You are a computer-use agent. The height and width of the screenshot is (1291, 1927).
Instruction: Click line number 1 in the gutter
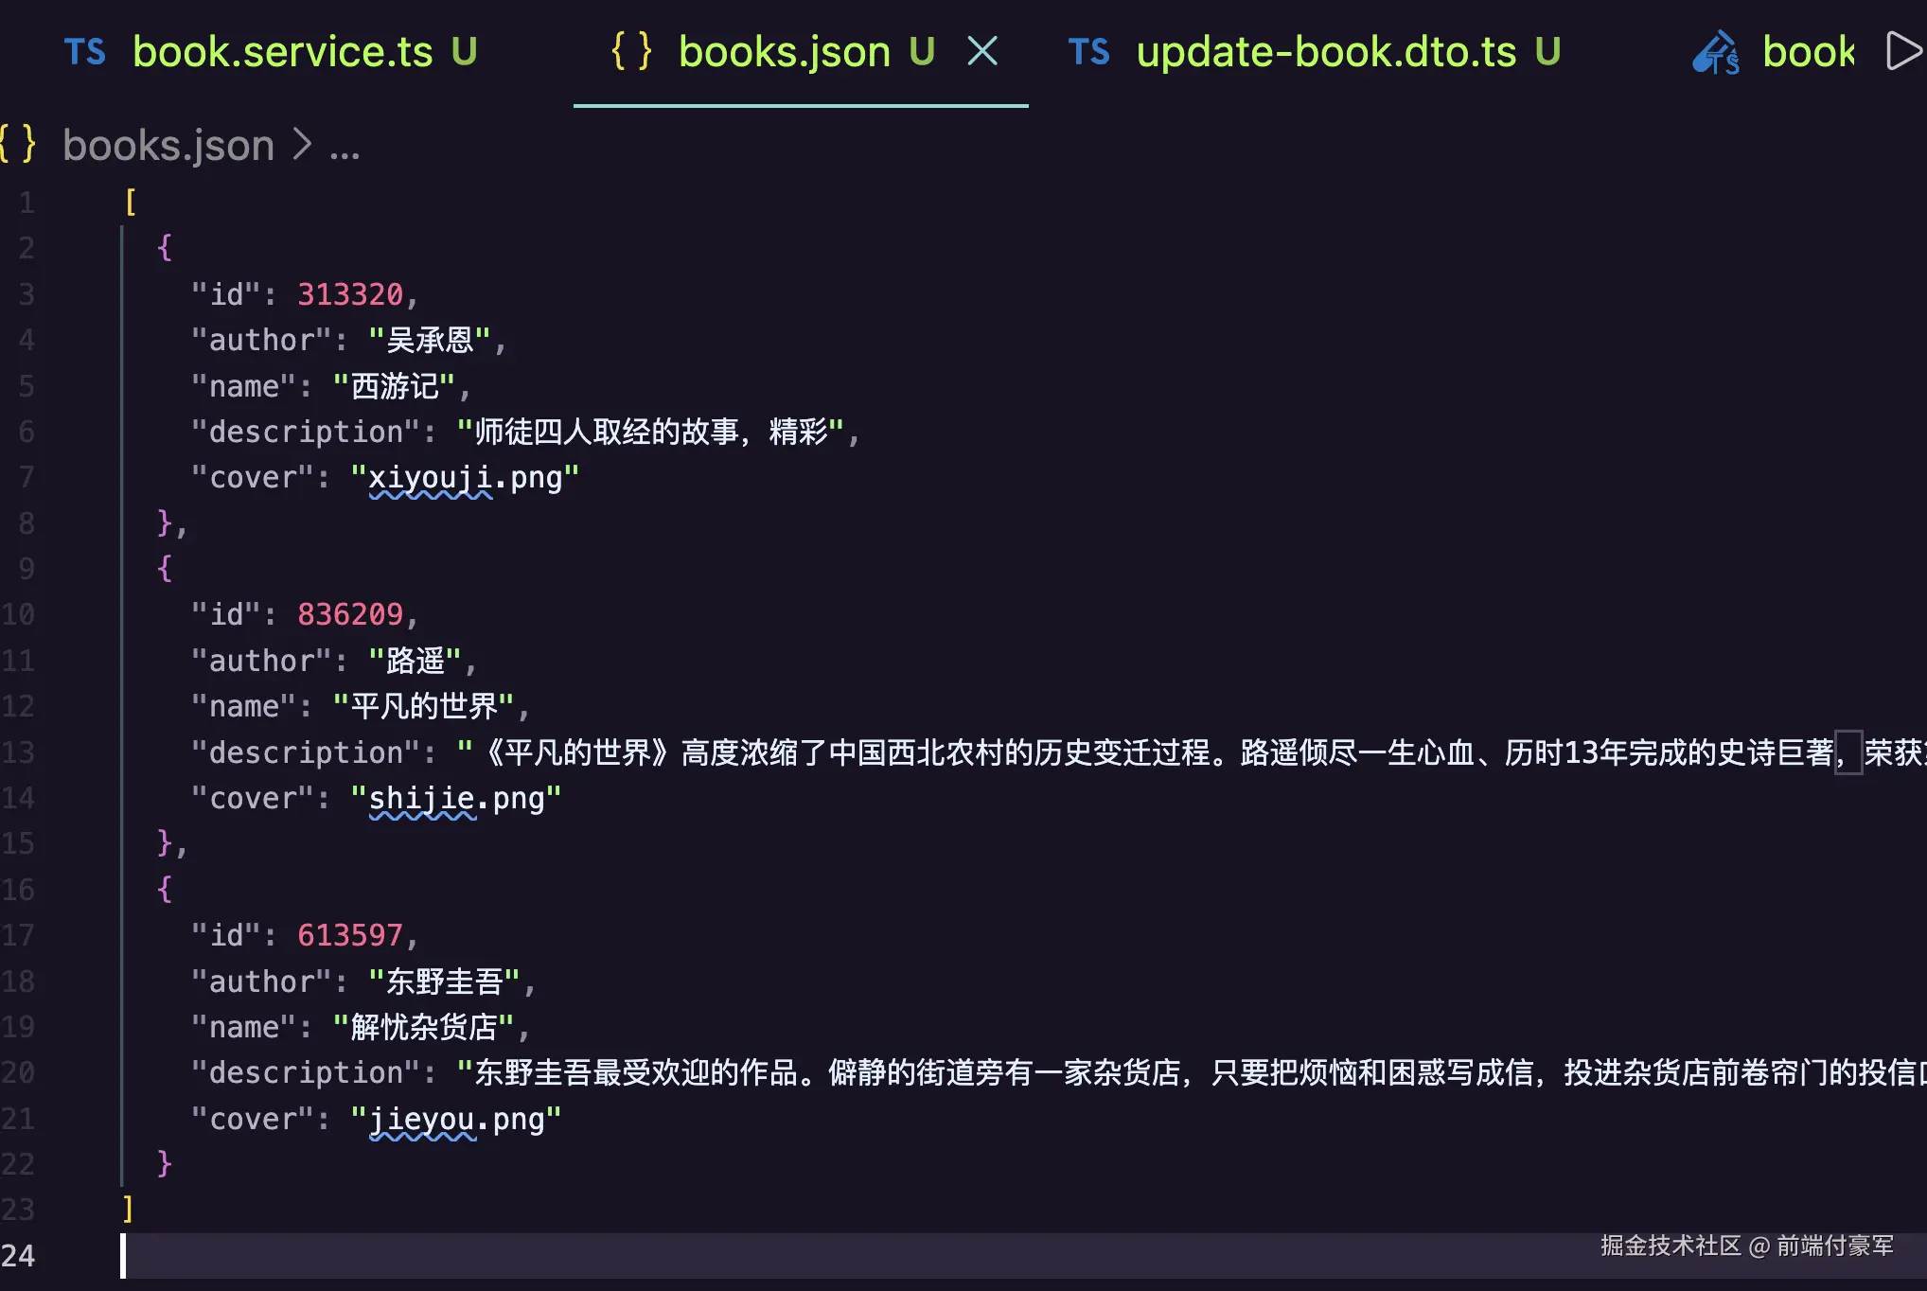tap(27, 203)
